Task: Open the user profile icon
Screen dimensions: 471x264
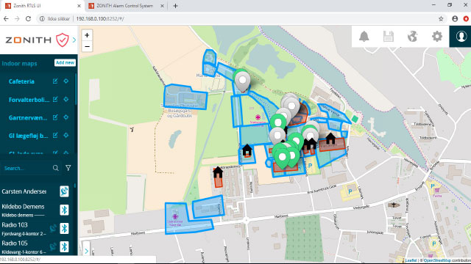Action: pyautogui.click(x=461, y=37)
